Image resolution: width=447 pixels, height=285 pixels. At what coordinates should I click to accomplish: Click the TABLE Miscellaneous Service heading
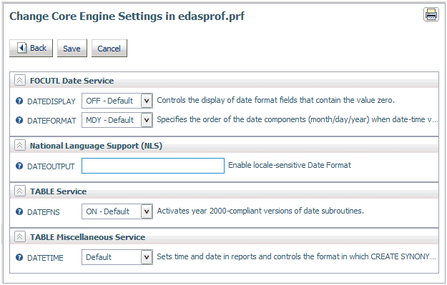[88, 237]
